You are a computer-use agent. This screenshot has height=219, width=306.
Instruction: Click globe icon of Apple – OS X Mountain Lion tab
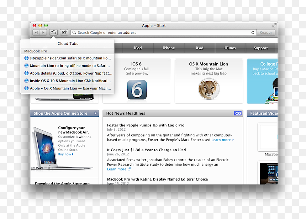tap(26, 88)
